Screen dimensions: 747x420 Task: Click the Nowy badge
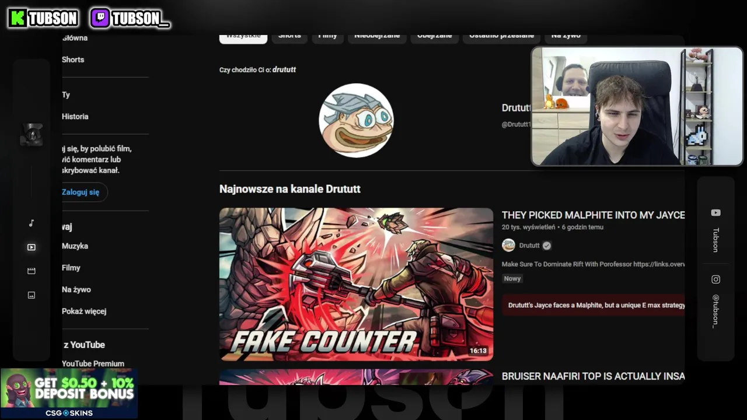(512, 279)
